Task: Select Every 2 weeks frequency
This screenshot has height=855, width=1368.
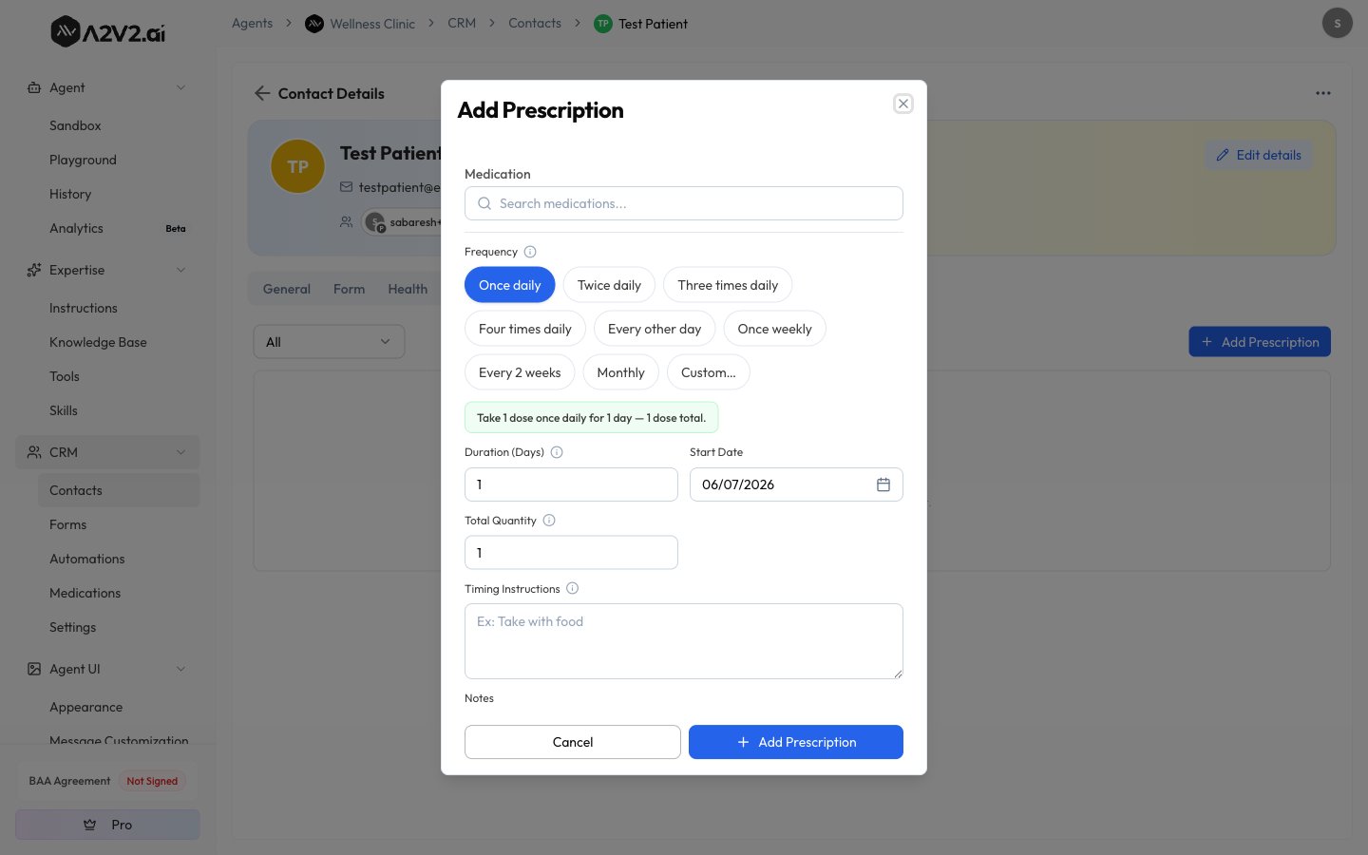Action: [520, 372]
